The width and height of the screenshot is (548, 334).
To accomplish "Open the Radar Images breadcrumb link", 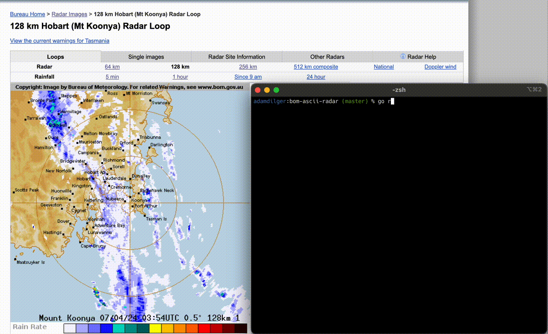I will [x=69, y=14].
